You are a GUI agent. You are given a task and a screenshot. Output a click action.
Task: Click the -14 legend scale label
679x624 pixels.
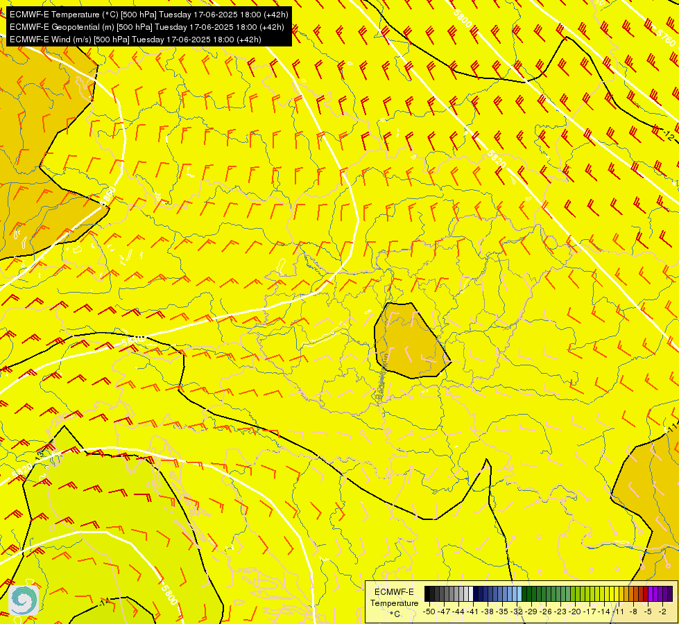point(604,612)
